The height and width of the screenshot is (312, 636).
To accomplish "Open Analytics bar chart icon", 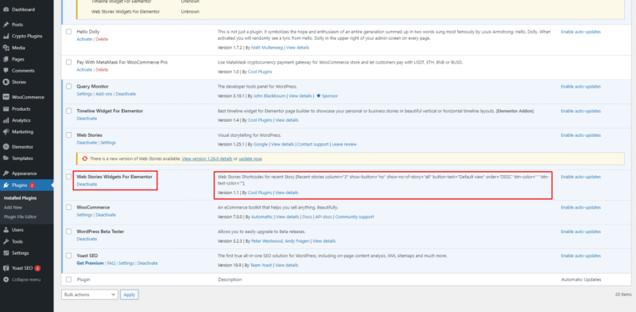I will (6, 120).
